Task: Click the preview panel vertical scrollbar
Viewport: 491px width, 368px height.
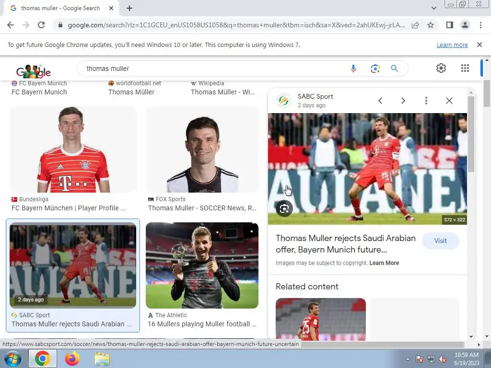Action: coord(471,134)
